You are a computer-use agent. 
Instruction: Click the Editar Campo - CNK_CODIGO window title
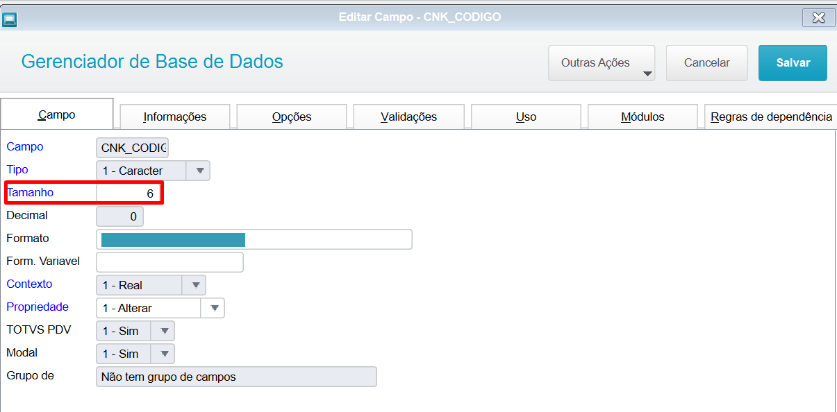click(x=420, y=17)
